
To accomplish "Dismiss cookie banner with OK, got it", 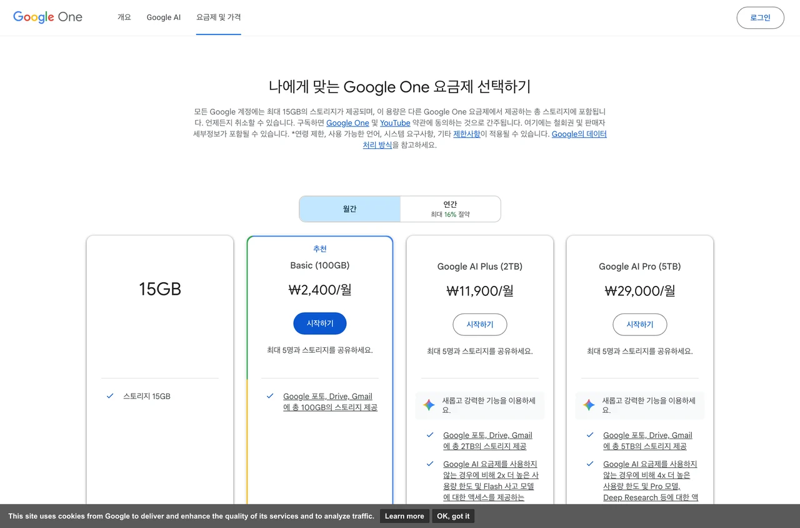I will [x=453, y=516].
